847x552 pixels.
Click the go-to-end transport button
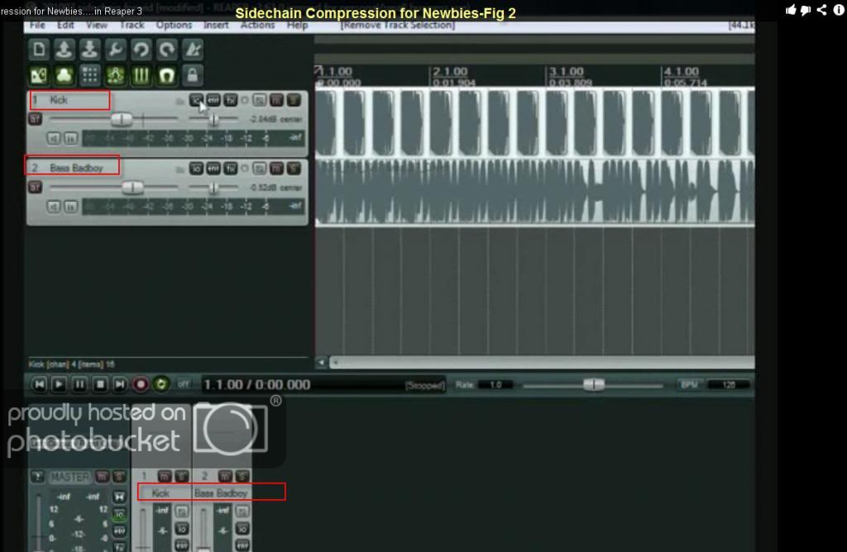[120, 385]
